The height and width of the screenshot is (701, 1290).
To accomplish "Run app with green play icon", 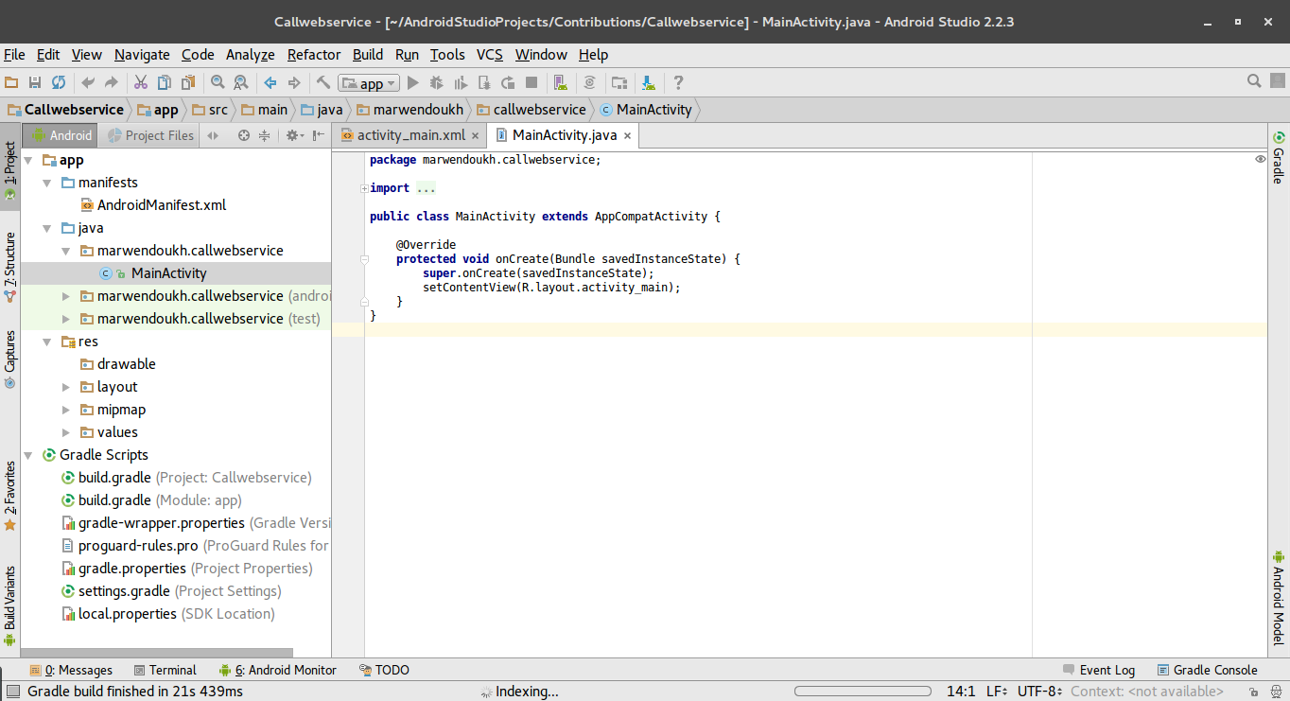I will tap(412, 83).
